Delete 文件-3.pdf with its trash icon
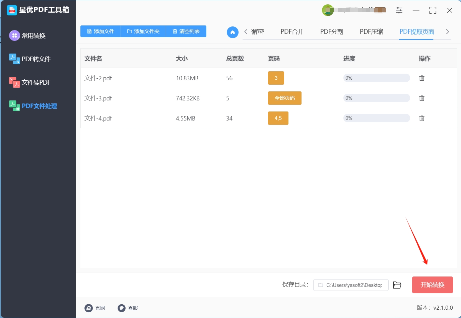 422,98
